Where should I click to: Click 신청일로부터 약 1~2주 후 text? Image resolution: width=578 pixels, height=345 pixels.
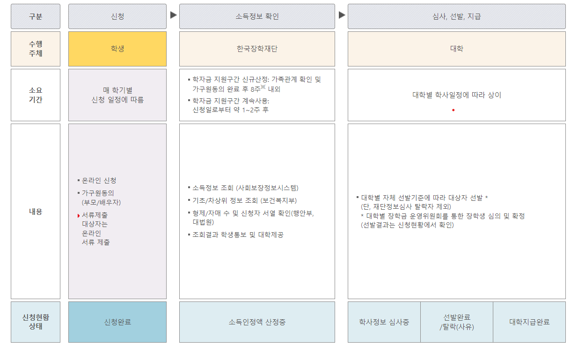[230, 110]
